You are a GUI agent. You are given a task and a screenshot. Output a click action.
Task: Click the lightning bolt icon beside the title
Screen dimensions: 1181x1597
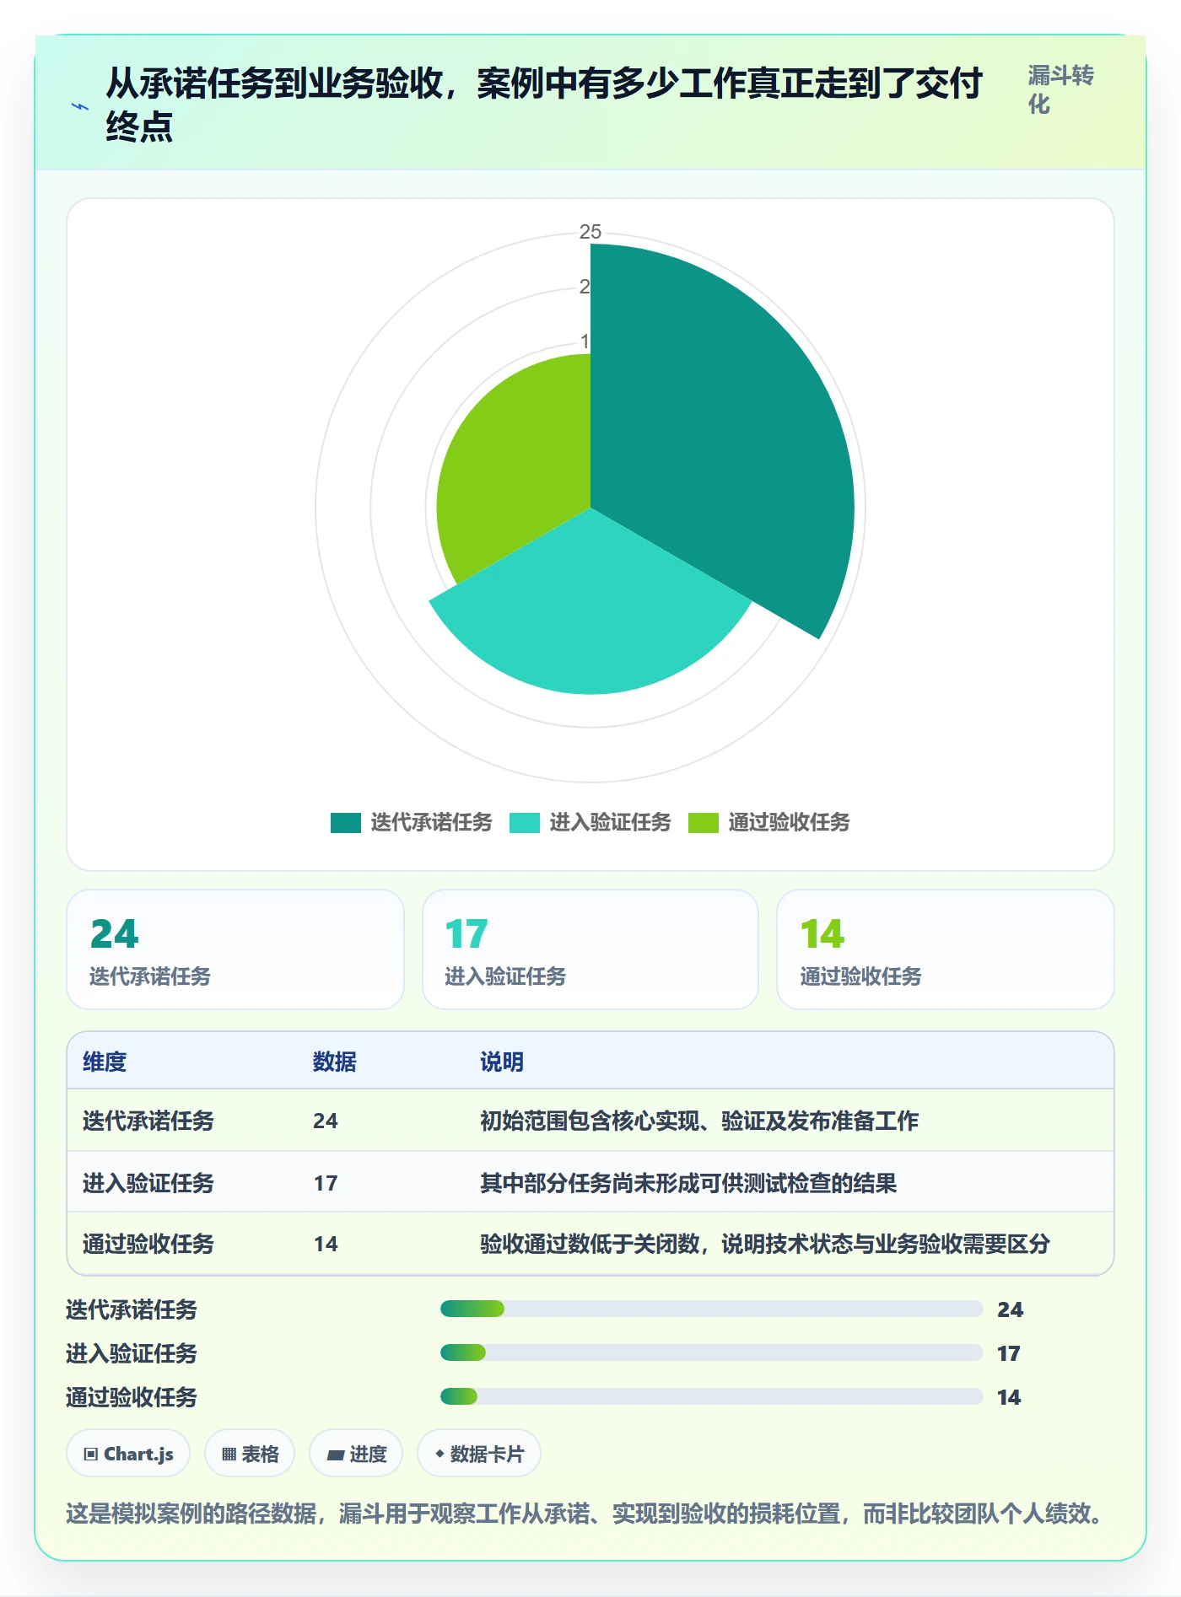[80, 107]
